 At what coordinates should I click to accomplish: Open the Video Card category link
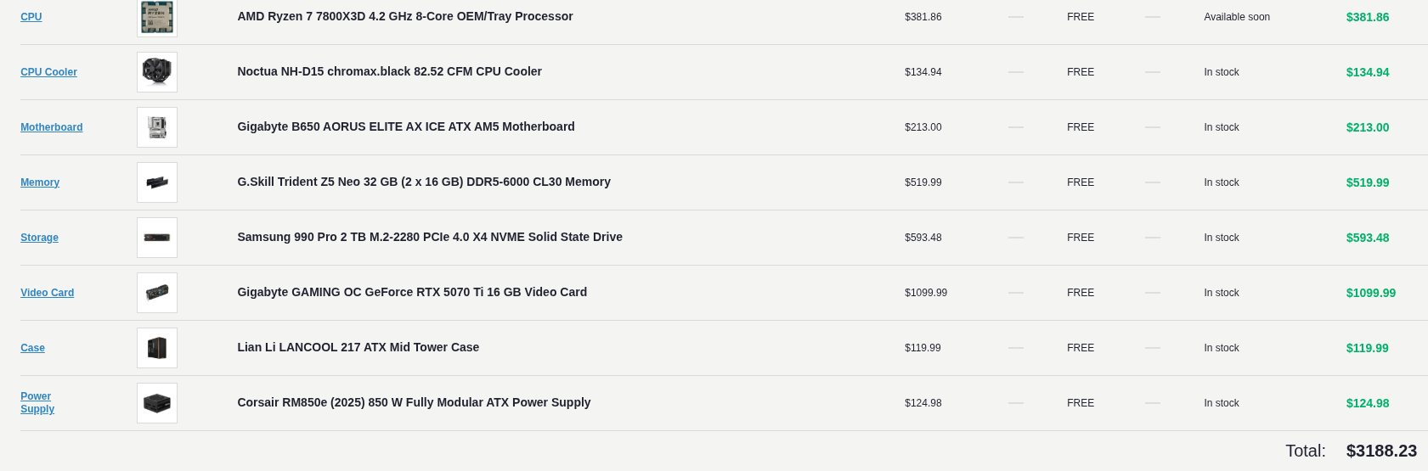tap(47, 293)
